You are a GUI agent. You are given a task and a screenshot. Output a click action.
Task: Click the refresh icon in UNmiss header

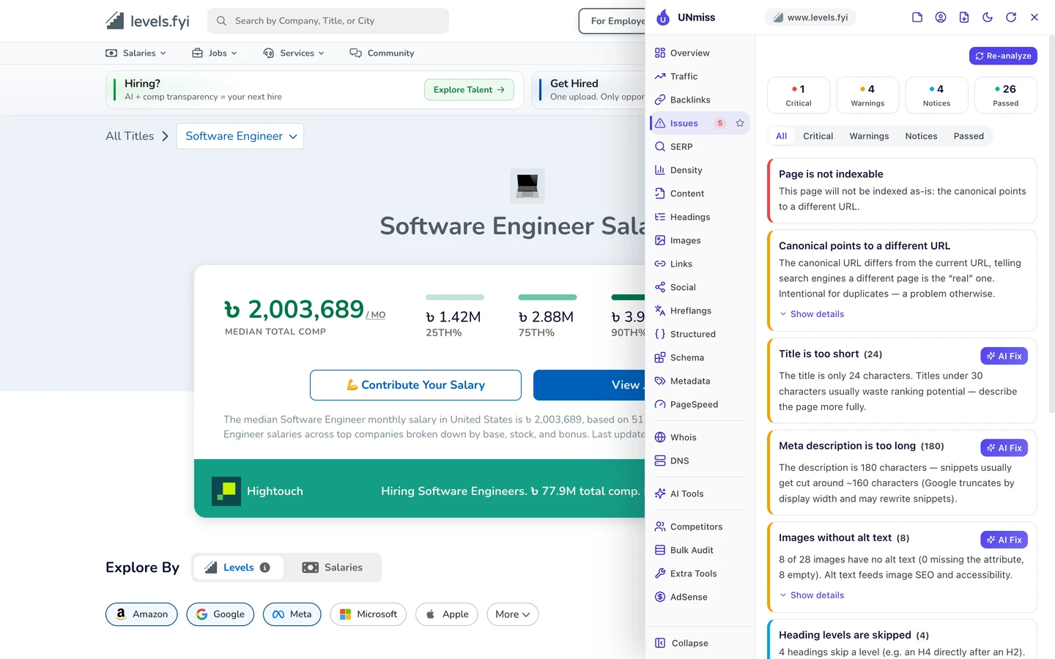[x=1011, y=18]
